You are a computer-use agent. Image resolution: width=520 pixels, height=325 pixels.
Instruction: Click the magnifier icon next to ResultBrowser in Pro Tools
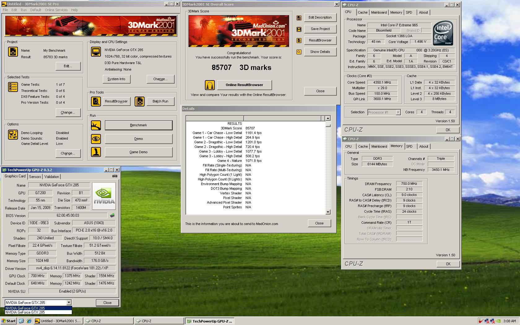[x=96, y=101]
